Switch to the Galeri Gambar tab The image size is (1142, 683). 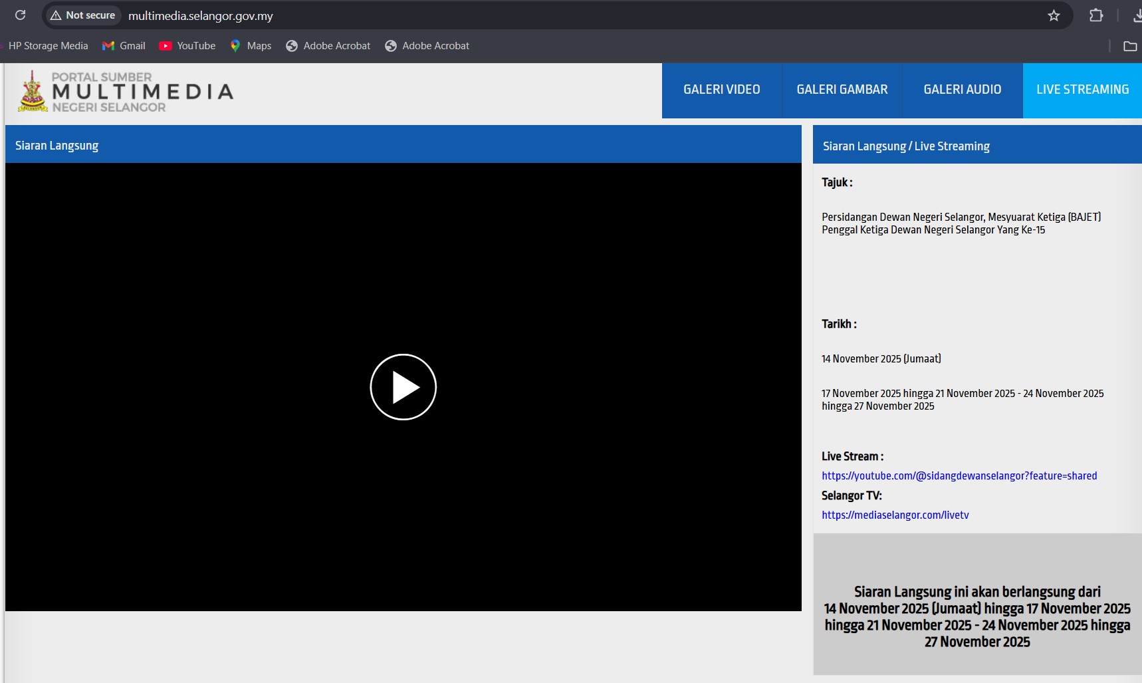tap(842, 90)
